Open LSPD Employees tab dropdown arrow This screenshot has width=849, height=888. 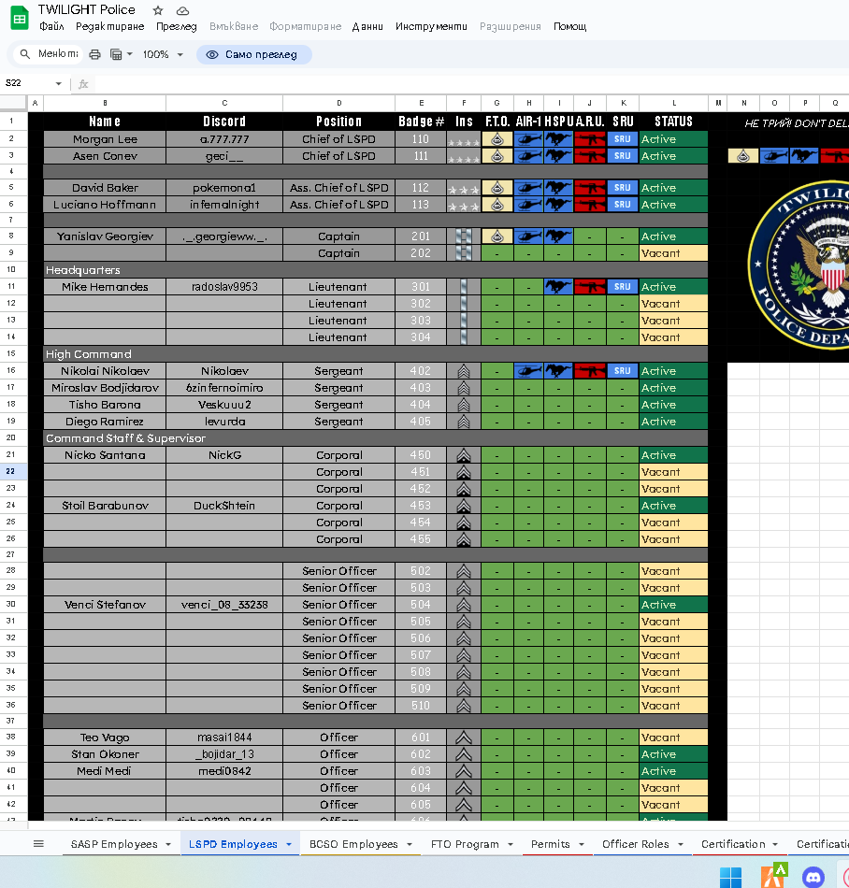289,844
